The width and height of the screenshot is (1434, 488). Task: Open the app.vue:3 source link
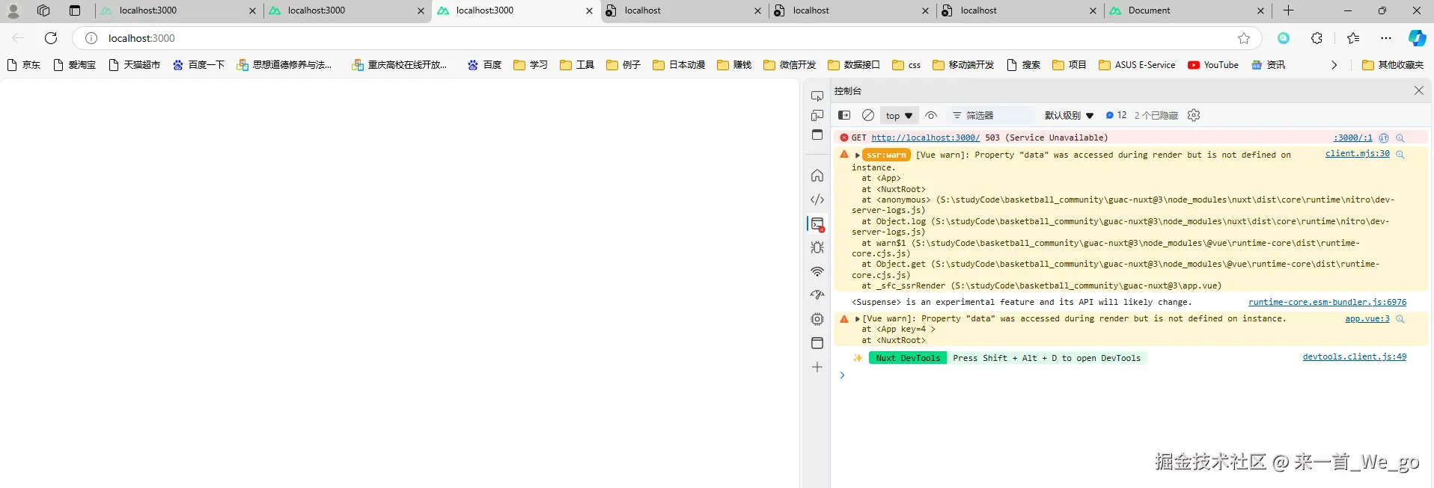[x=1367, y=318]
